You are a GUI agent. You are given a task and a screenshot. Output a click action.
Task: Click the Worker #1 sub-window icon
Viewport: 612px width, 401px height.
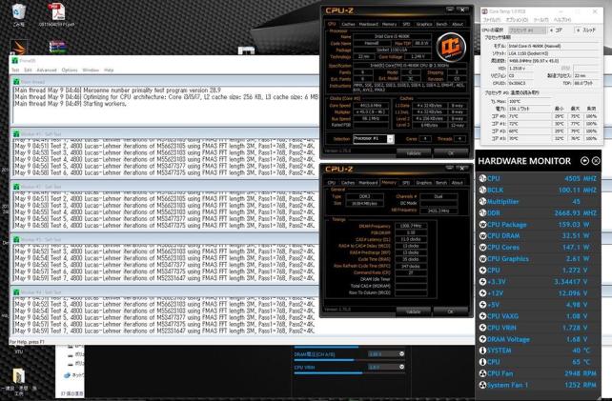[x=16, y=133]
